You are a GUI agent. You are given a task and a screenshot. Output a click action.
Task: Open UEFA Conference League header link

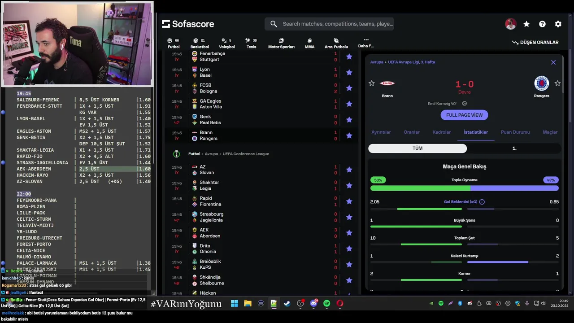(246, 154)
